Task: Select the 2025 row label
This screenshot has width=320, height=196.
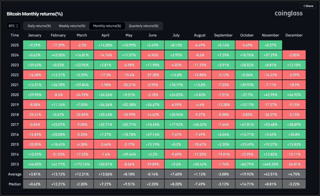Action: click(15, 45)
